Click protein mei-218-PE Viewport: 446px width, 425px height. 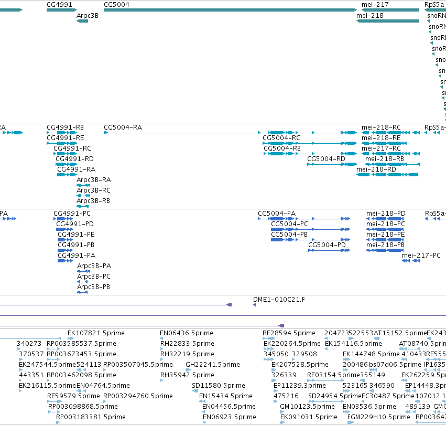[x=385, y=235]
